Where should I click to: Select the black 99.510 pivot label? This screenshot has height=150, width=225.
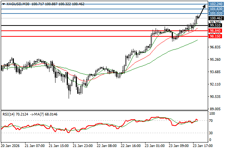(216, 26)
